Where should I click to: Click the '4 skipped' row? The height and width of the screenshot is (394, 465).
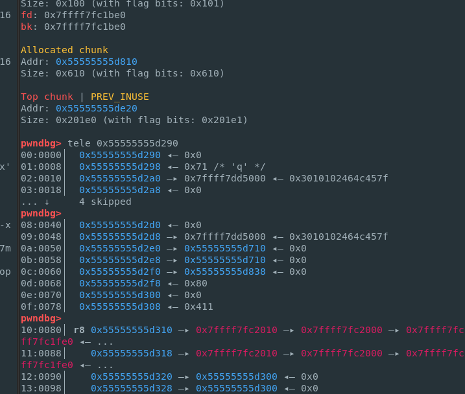pos(105,202)
